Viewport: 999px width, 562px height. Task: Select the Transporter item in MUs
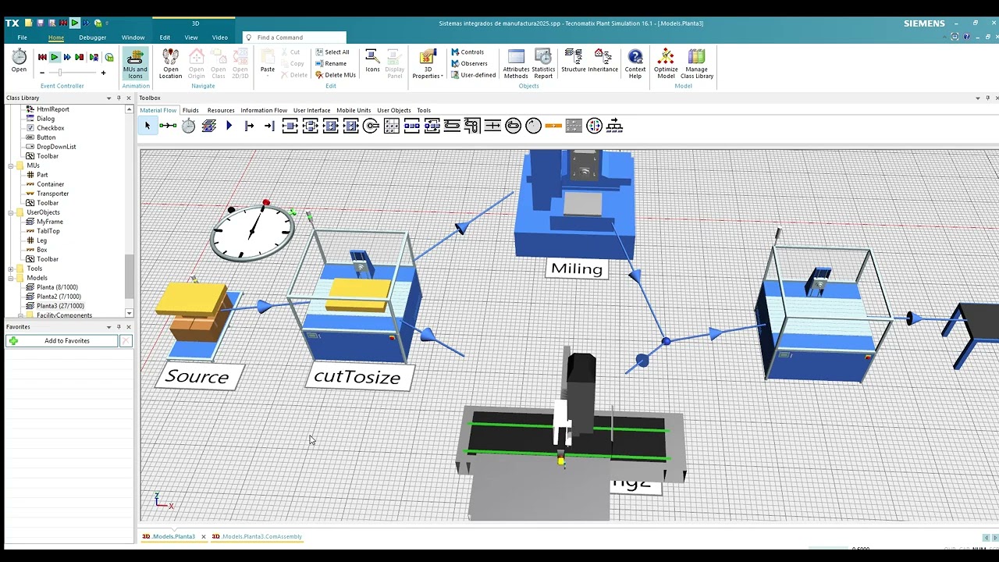coord(52,194)
